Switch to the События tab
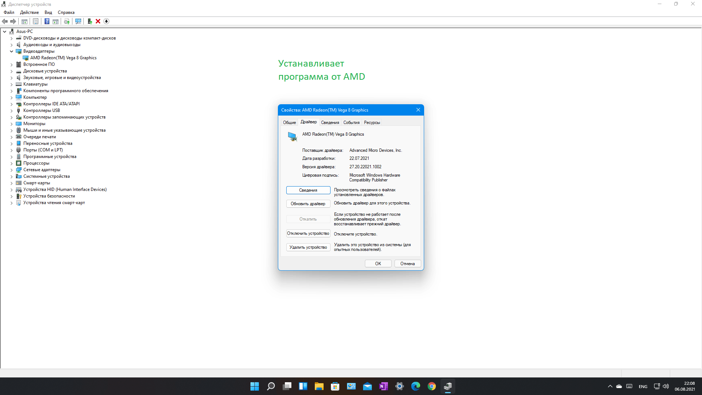The height and width of the screenshot is (395, 702). pyautogui.click(x=351, y=123)
